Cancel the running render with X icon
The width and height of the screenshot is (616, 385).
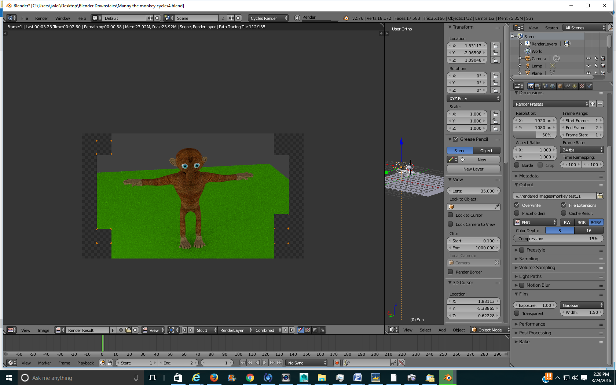pyautogui.click(x=297, y=18)
